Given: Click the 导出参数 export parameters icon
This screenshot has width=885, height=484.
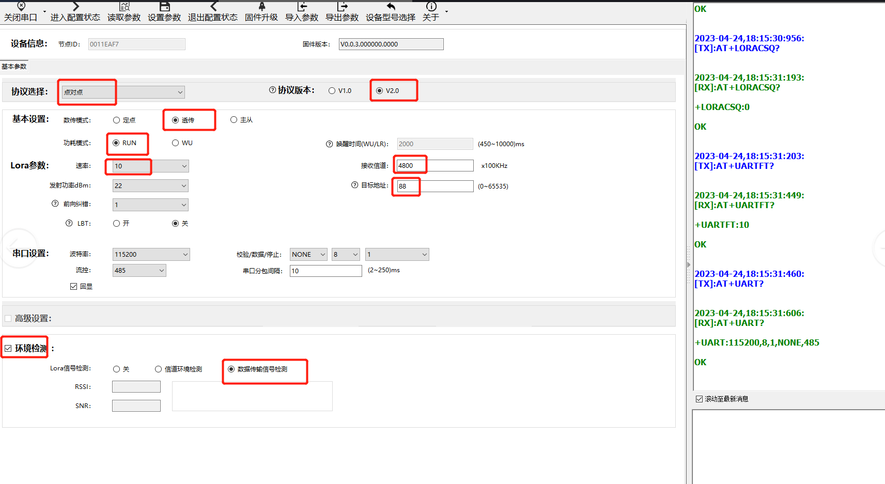Looking at the screenshot, I should coord(342,7).
